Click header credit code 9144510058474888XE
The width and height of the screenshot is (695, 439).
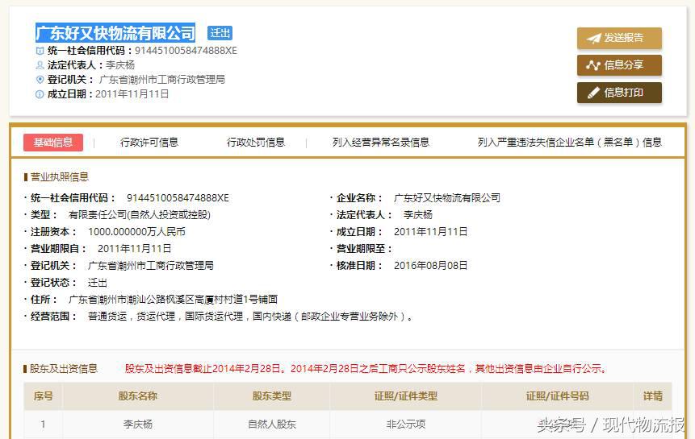(186, 51)
